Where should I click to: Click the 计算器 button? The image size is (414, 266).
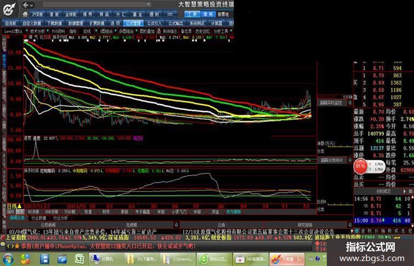(216, 23)
